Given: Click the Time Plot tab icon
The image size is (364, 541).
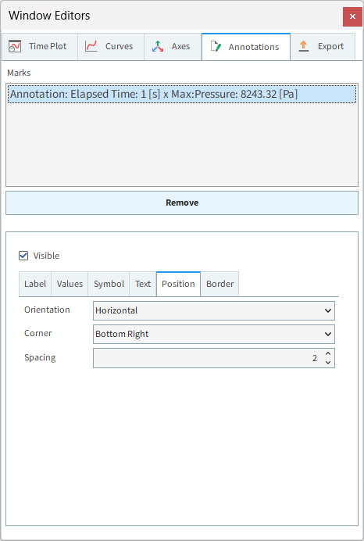Looking at the screenshot, I should [x=15, y=46].
